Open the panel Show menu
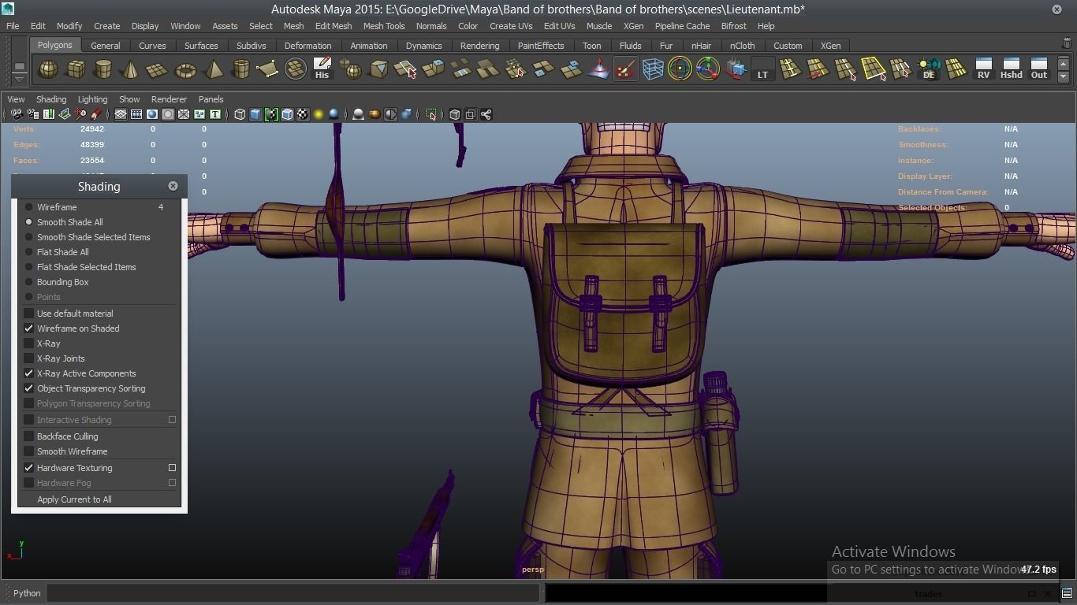The width and height of the screenshot is (1077, 605). pyautogui.click(x=129, y=99)
